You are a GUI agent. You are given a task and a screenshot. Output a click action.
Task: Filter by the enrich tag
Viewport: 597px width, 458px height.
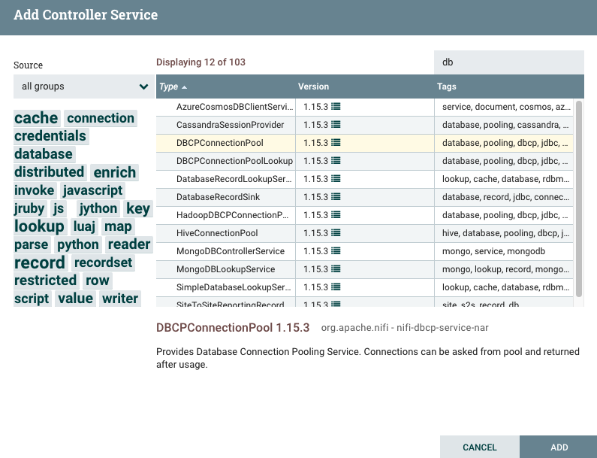(115, 172)
